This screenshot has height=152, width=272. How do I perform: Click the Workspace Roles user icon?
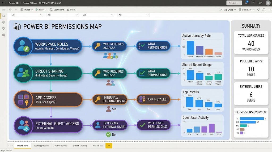(23, 46)
